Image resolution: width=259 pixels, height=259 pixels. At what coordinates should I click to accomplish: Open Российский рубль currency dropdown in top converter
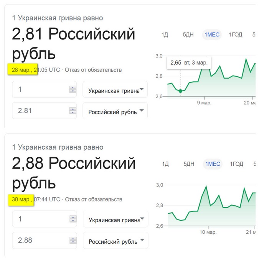(x=115, y=111)
